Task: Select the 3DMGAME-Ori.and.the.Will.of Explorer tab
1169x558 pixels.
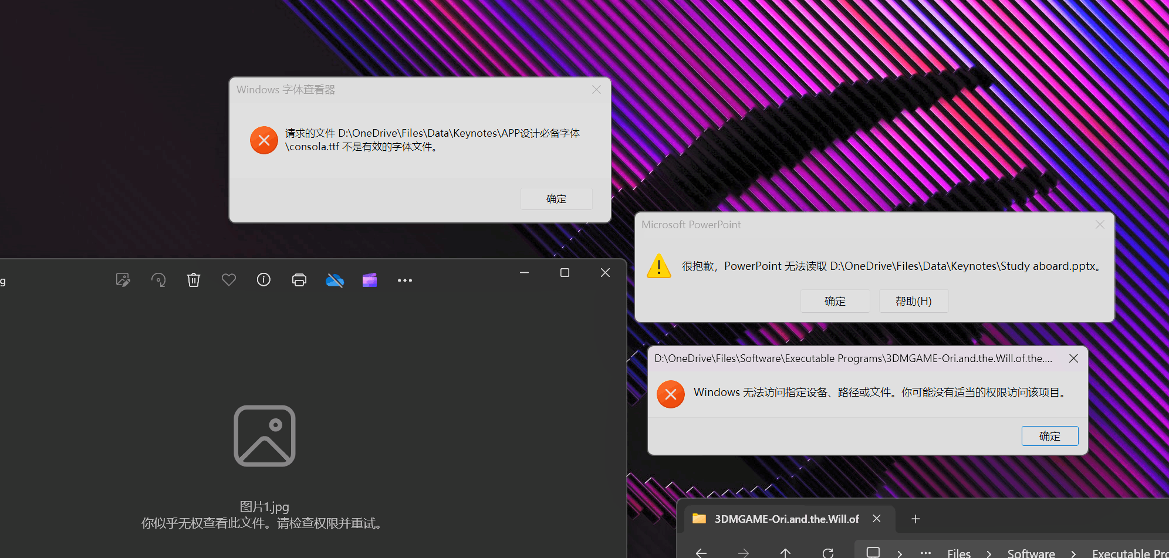Action: click(786, 519)
